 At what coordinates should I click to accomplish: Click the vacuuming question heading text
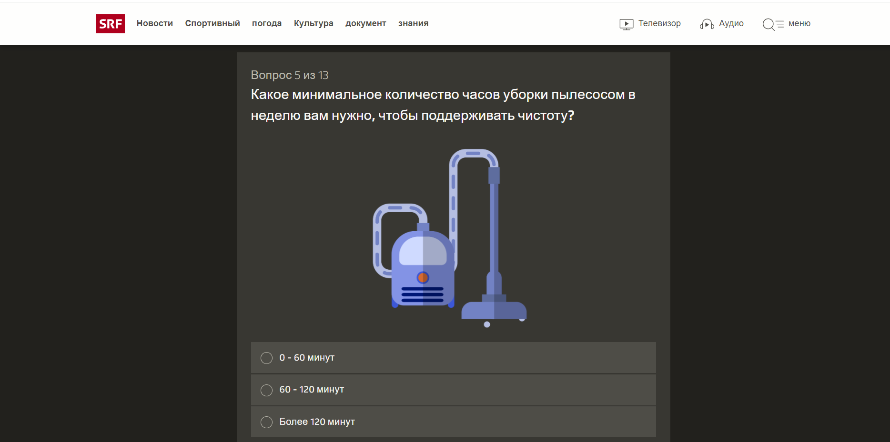443,105
